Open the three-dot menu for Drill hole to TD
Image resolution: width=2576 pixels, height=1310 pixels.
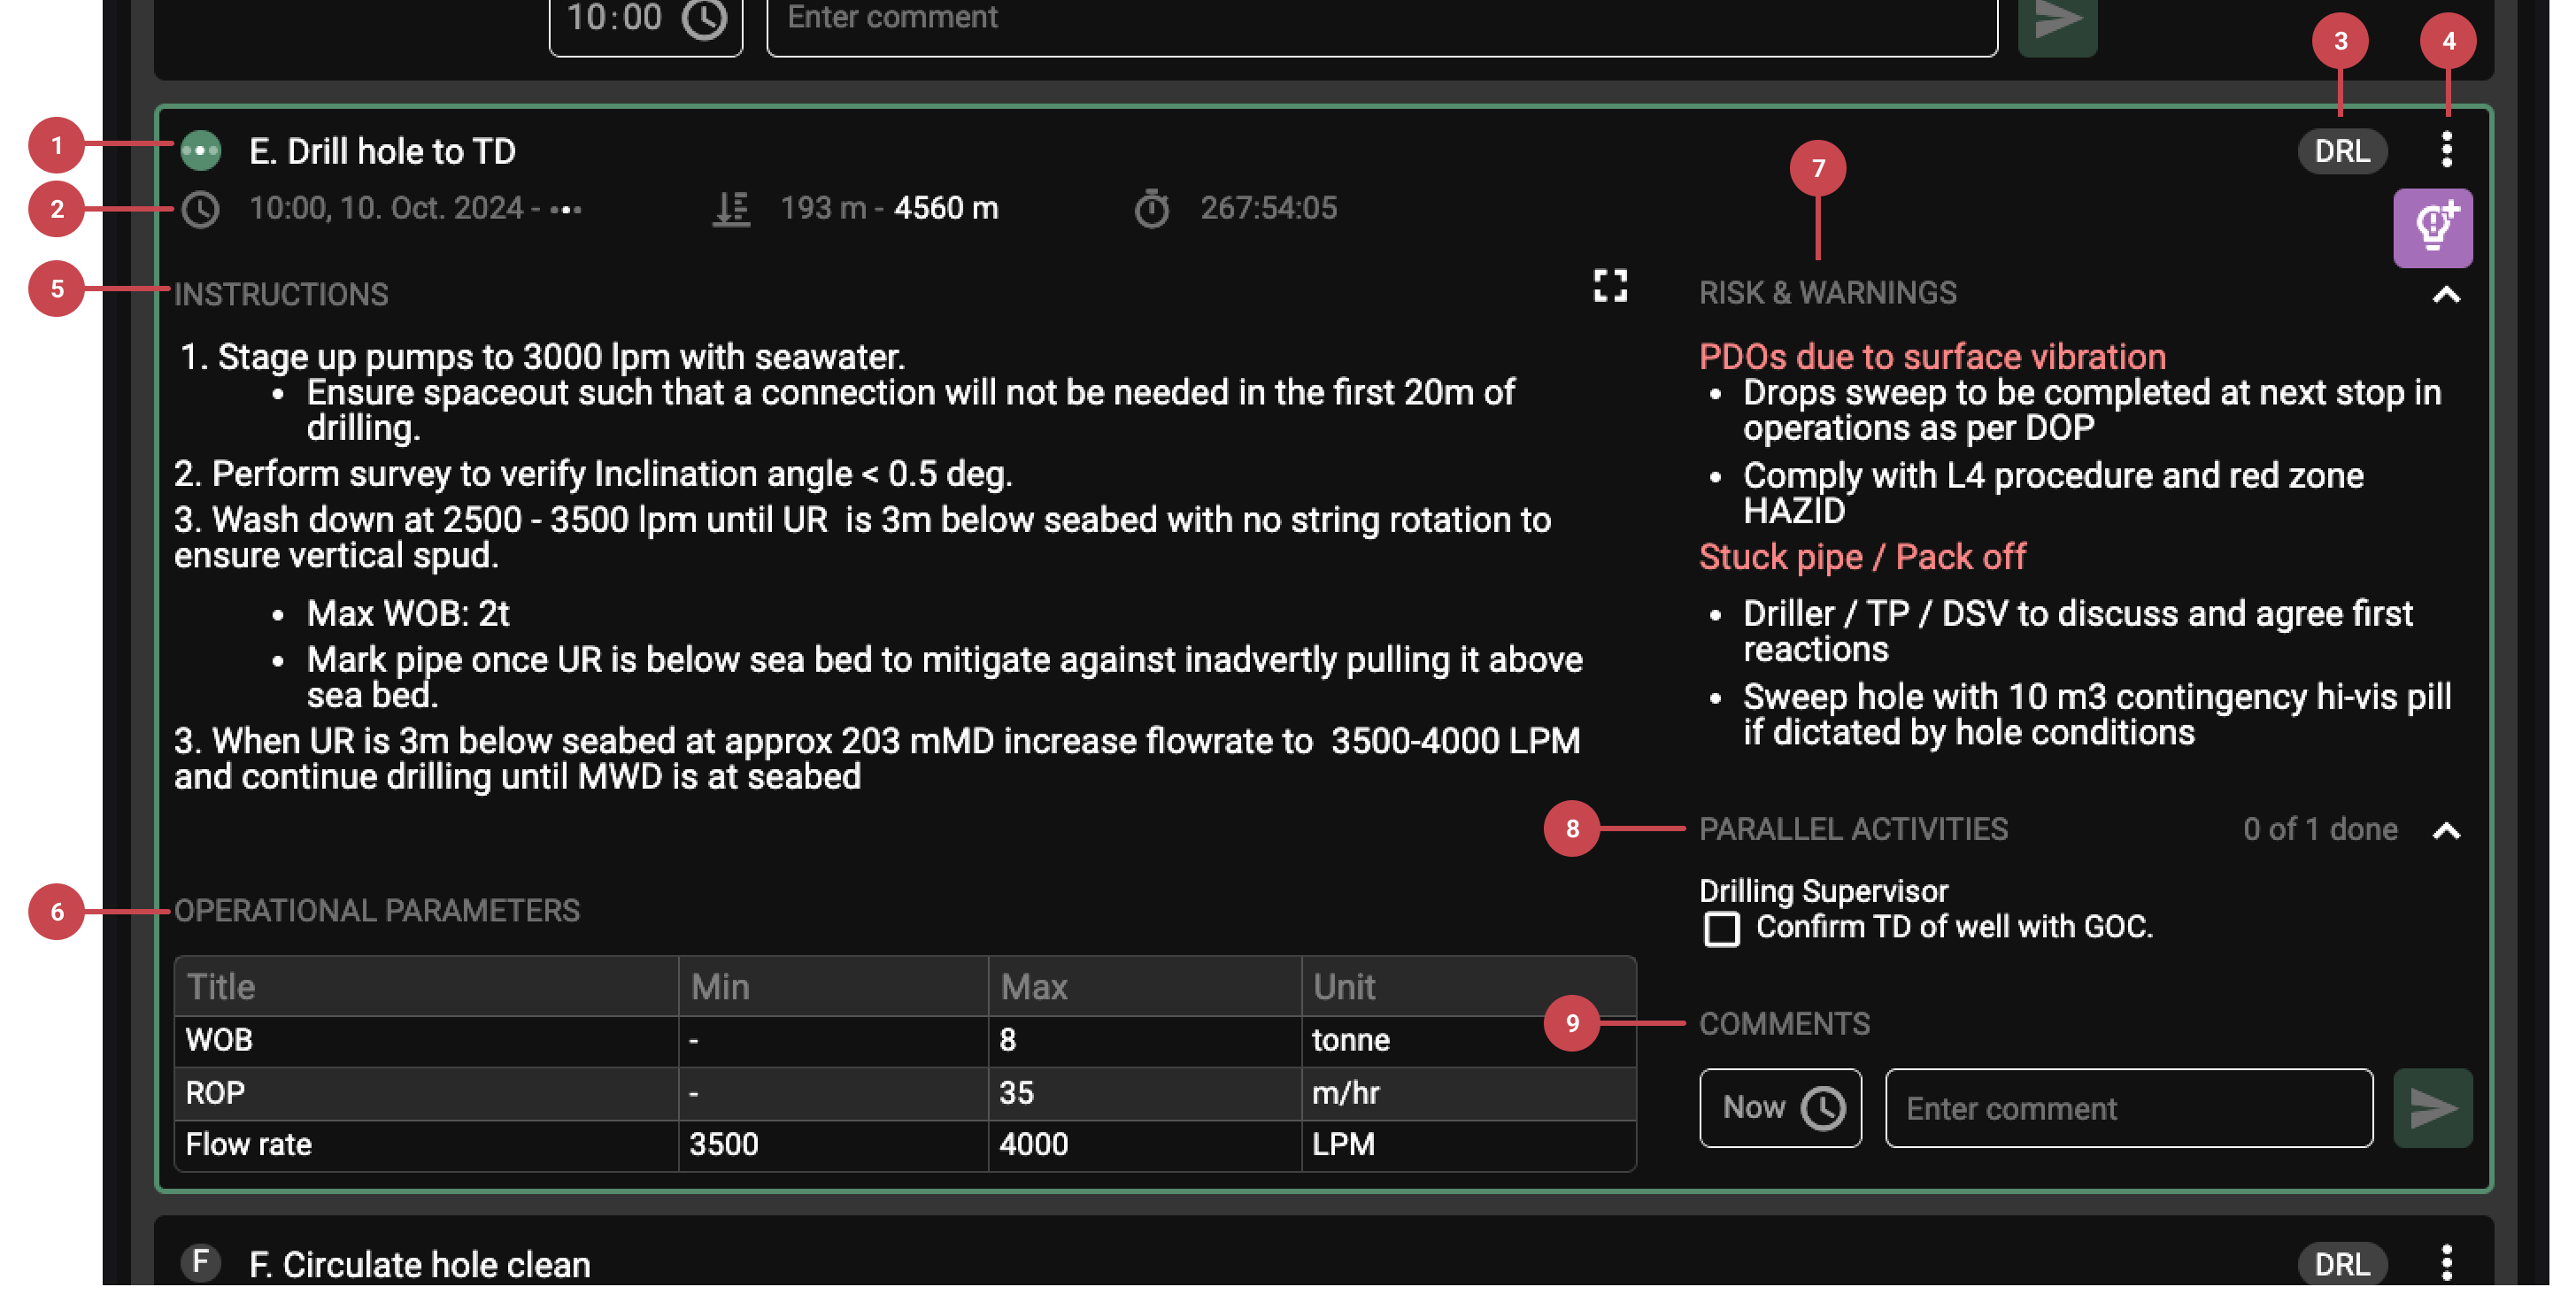click(x=2446, y=150)
